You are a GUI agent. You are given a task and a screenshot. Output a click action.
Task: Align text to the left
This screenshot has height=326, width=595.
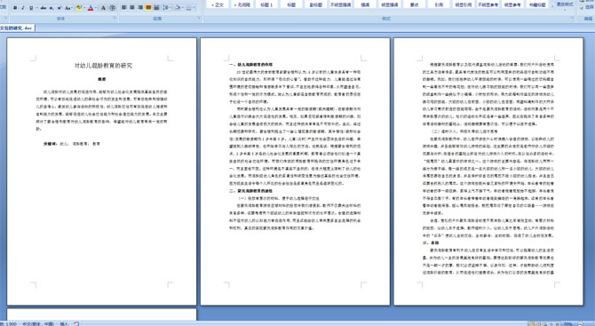(124, 8)
